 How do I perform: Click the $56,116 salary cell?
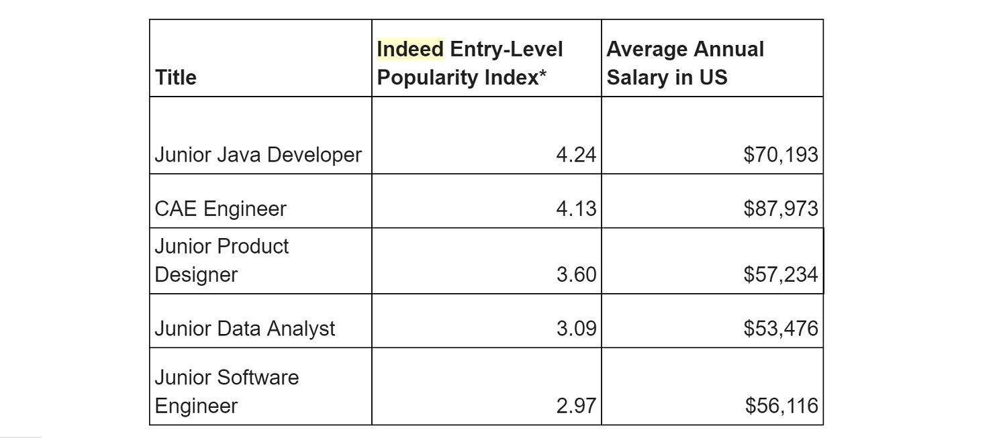click(x=781, y=406)
